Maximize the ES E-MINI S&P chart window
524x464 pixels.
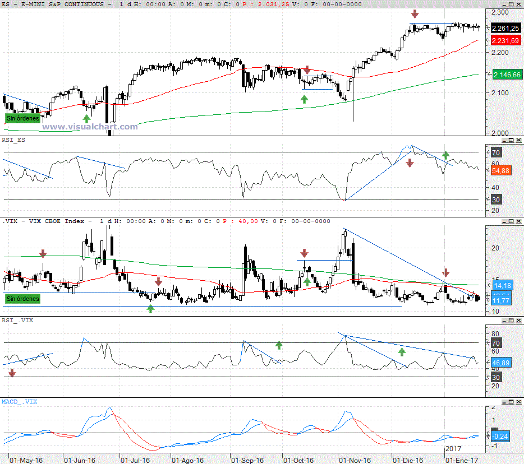(x=511, y=4)
